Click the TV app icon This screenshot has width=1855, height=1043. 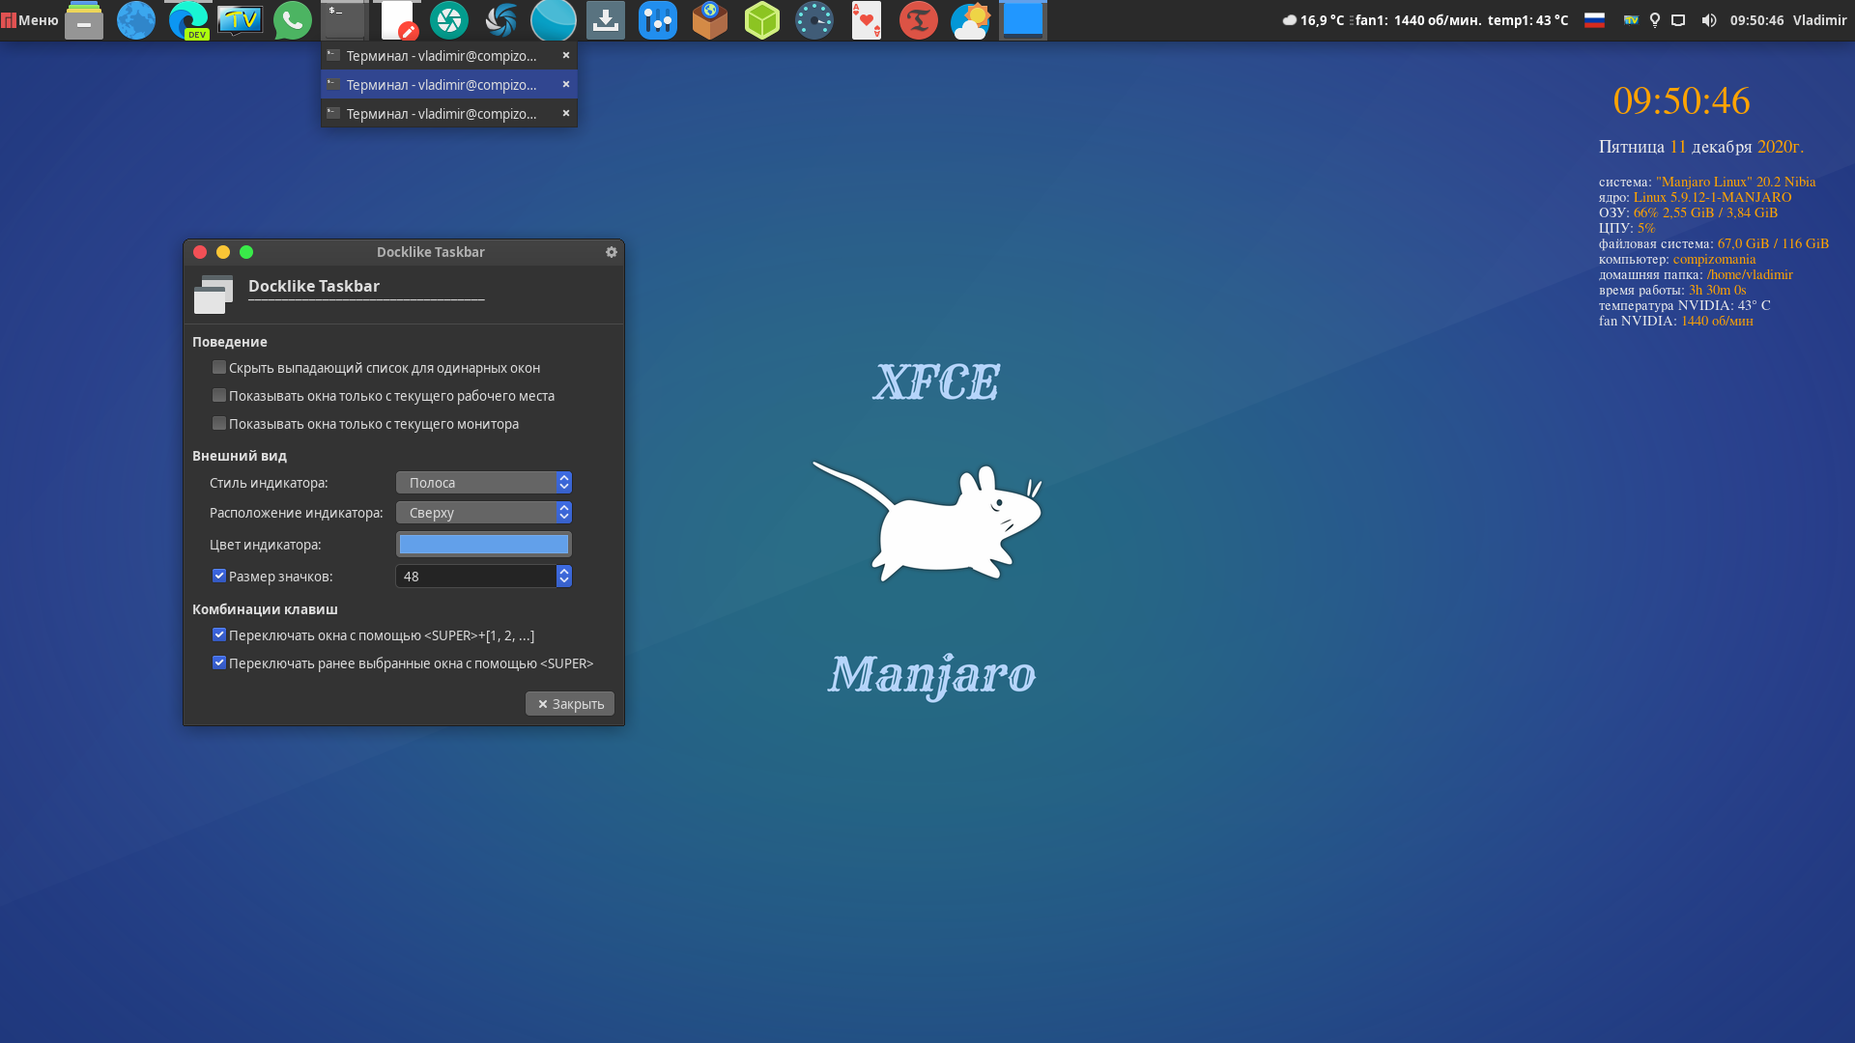click(x=240, y=20)
